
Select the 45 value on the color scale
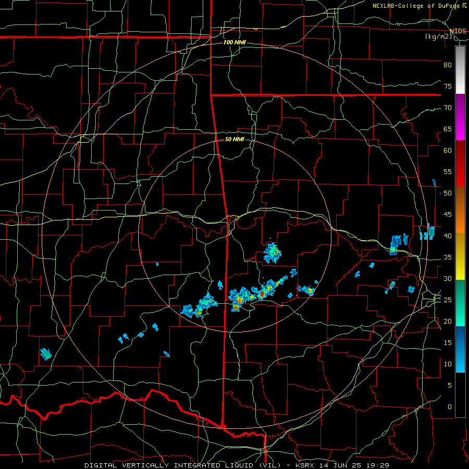click(448, 215)
